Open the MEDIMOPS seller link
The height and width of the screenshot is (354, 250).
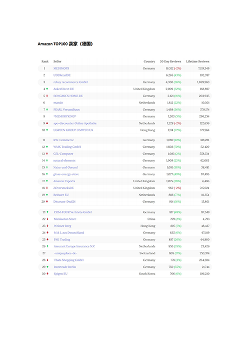click(x=61, y=69)
